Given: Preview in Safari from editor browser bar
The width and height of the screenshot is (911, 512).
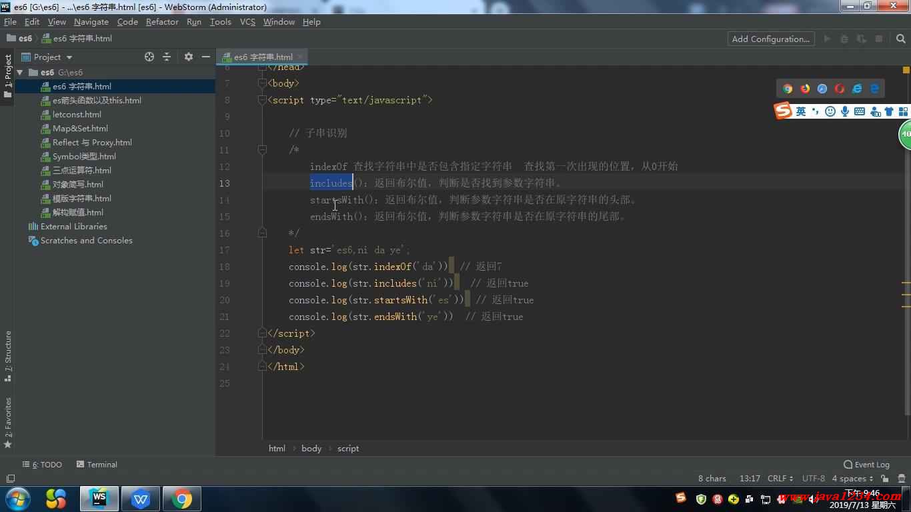Looking at the screenshot, I should [822, 89].
